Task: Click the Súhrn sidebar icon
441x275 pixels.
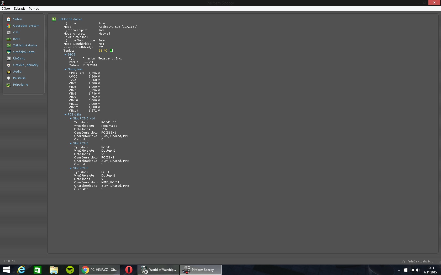Action: tap(9, 19)
